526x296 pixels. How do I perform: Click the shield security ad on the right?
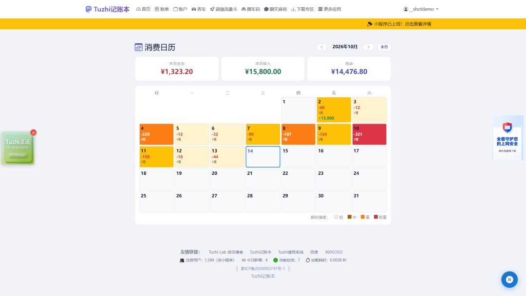507,138
